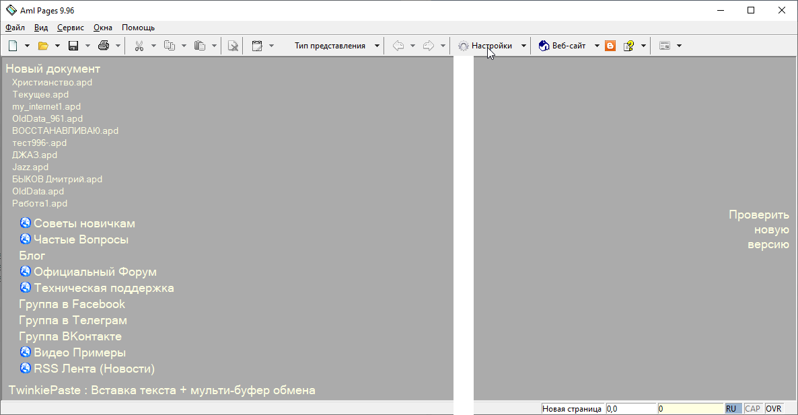Click the Copy toolbar icon
This screenshot has height=415, width=798.
[170, 46]
